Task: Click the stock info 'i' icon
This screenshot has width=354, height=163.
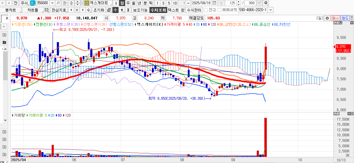Action: (x=115, y=3)
